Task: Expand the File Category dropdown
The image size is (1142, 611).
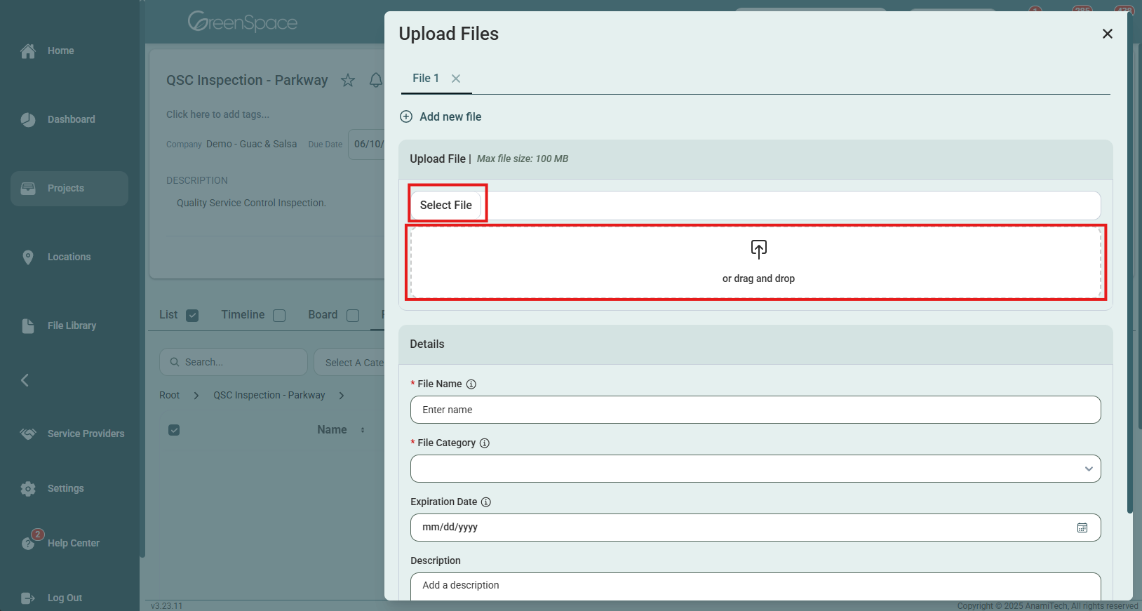Action: pos(1088,469)
